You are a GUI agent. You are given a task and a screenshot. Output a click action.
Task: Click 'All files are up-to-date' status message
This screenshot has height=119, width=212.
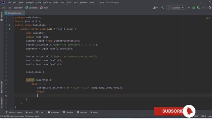tap(22, 116)
